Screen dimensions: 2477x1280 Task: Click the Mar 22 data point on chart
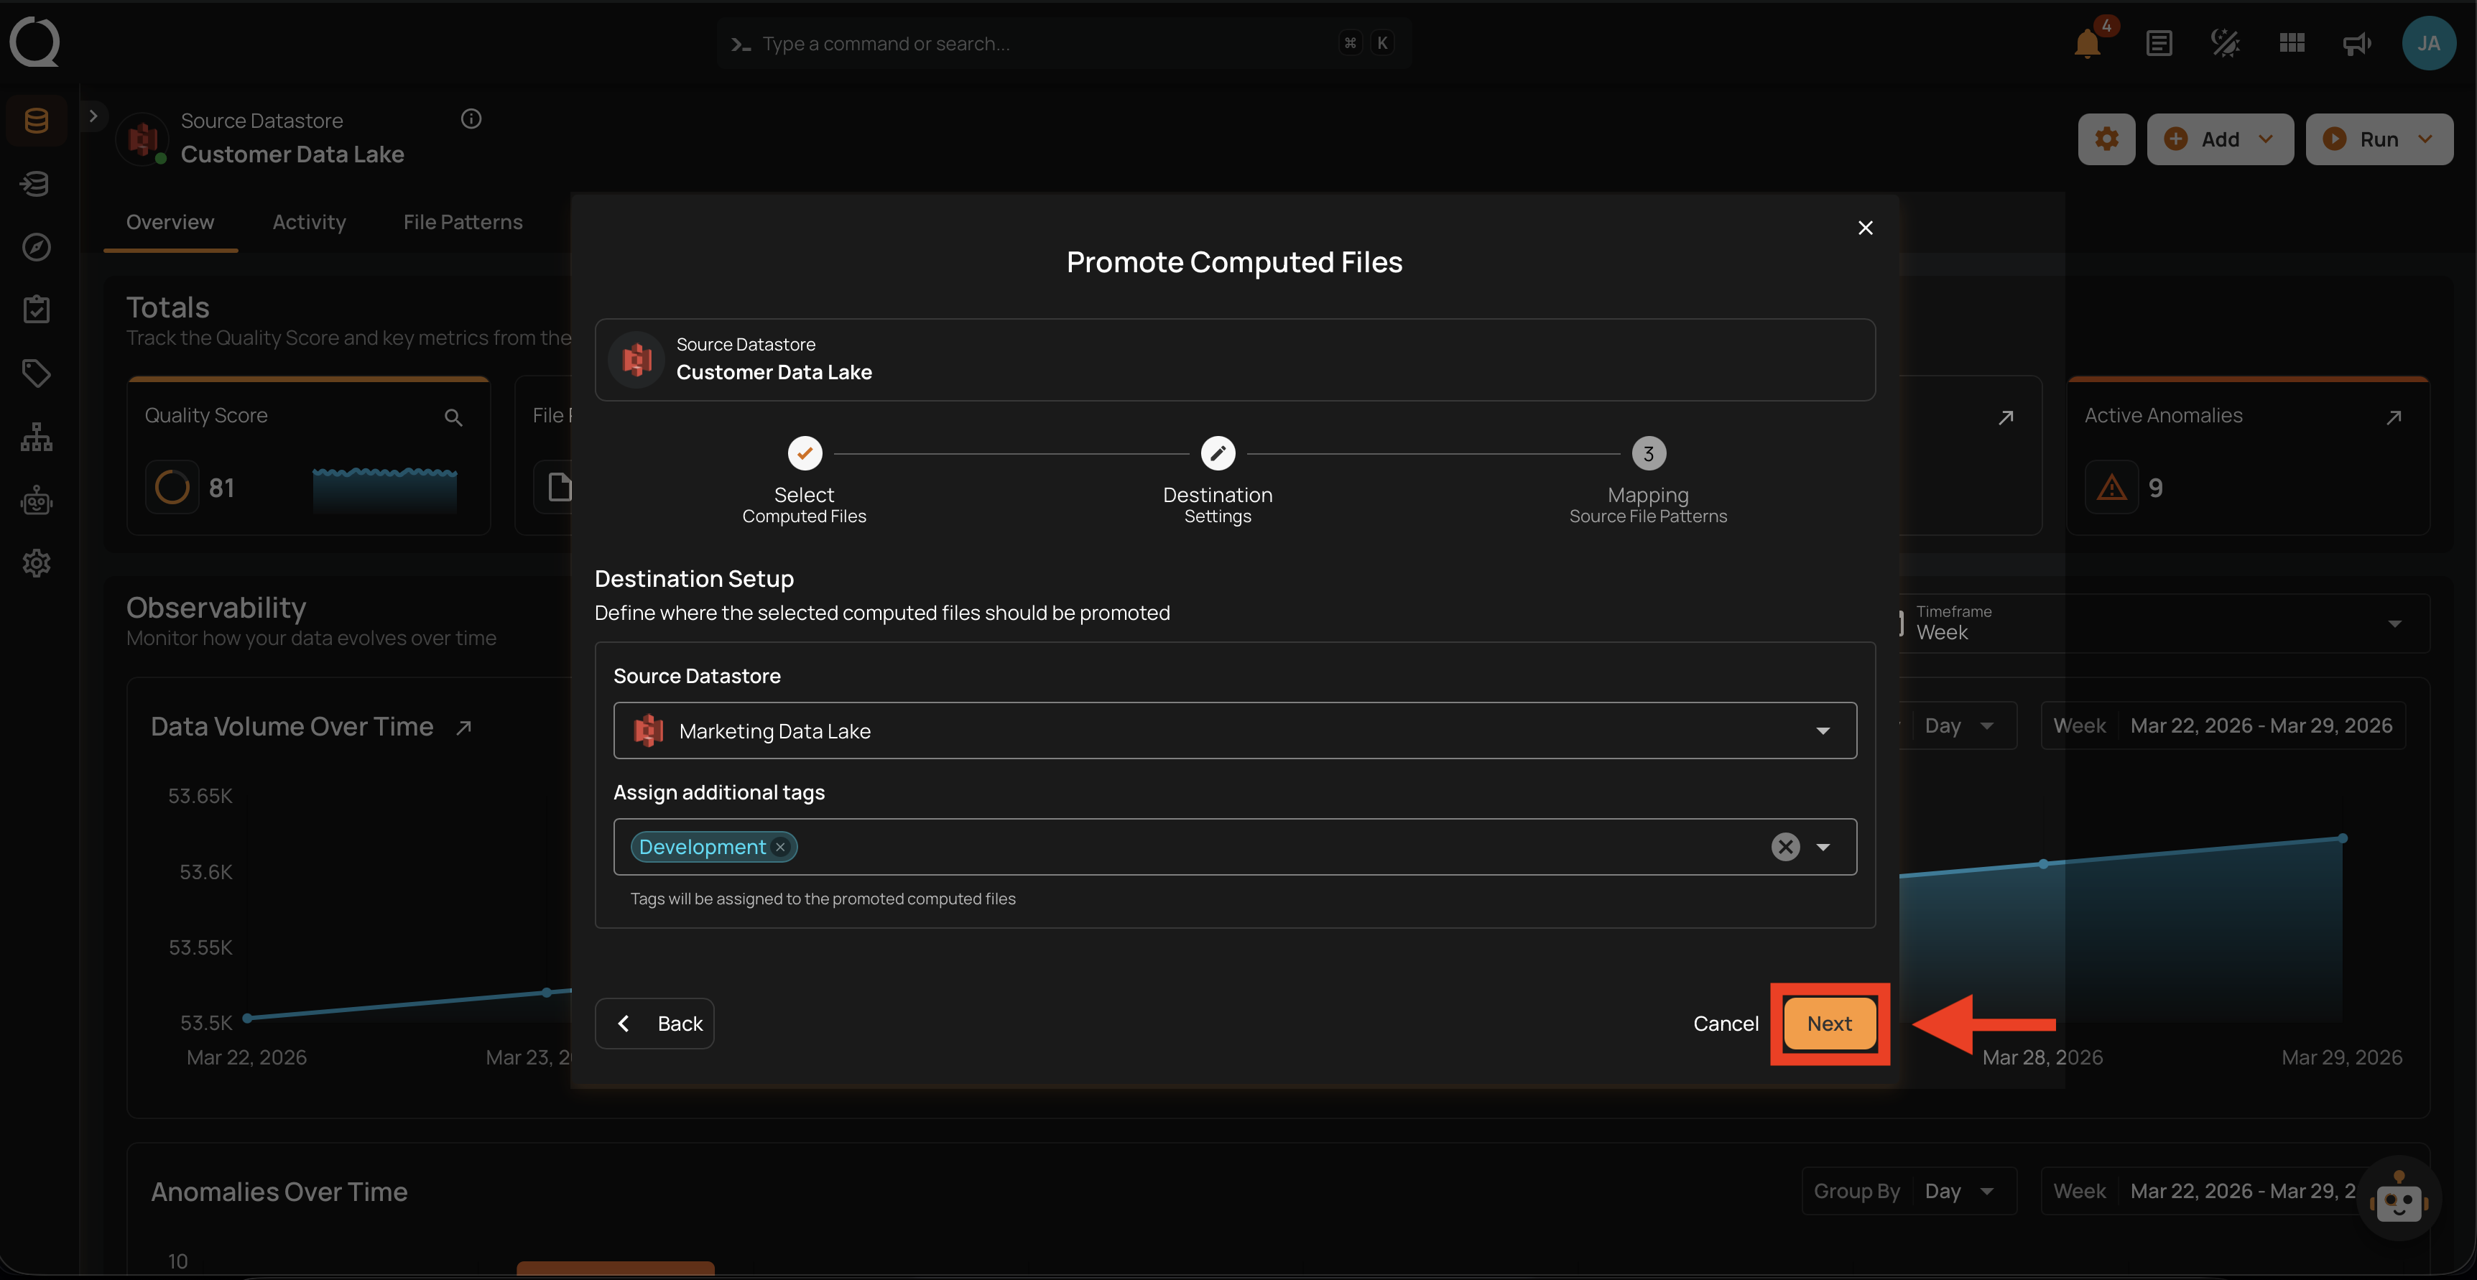coord(247,1017)
